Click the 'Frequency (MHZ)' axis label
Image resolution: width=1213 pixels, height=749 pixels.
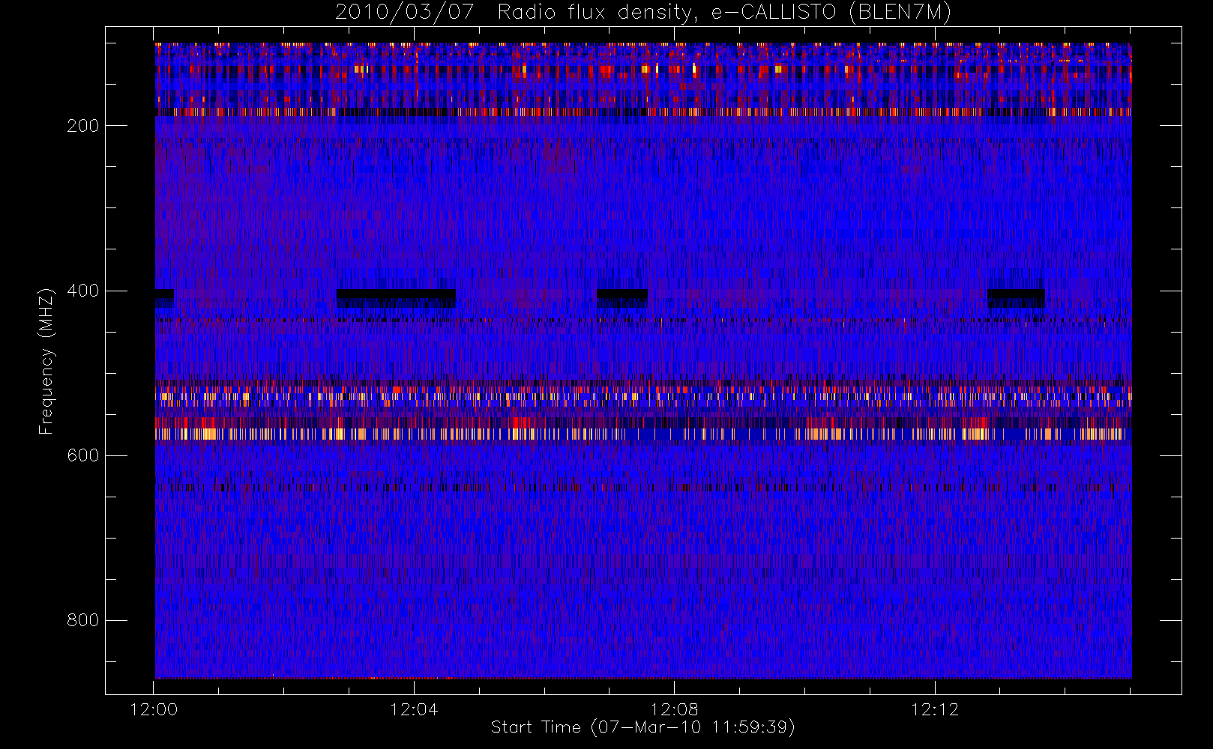point(46,361)
